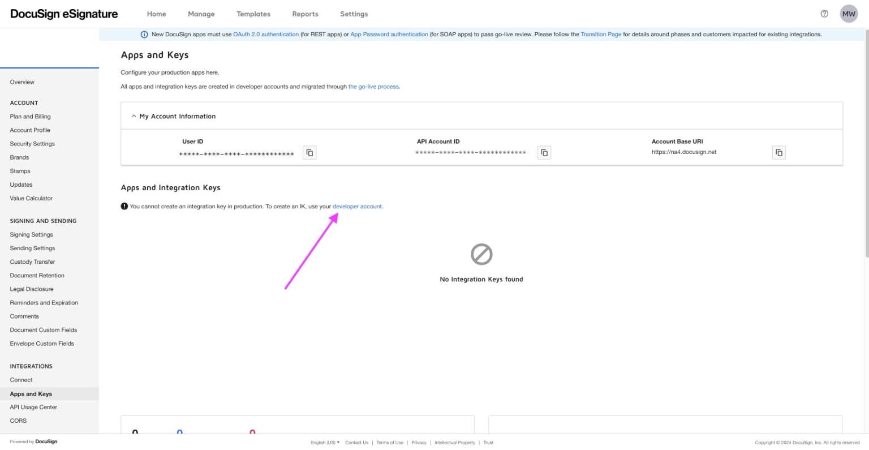Switch to the Templates tab
The image size is (869, 450).
point(253,14)
